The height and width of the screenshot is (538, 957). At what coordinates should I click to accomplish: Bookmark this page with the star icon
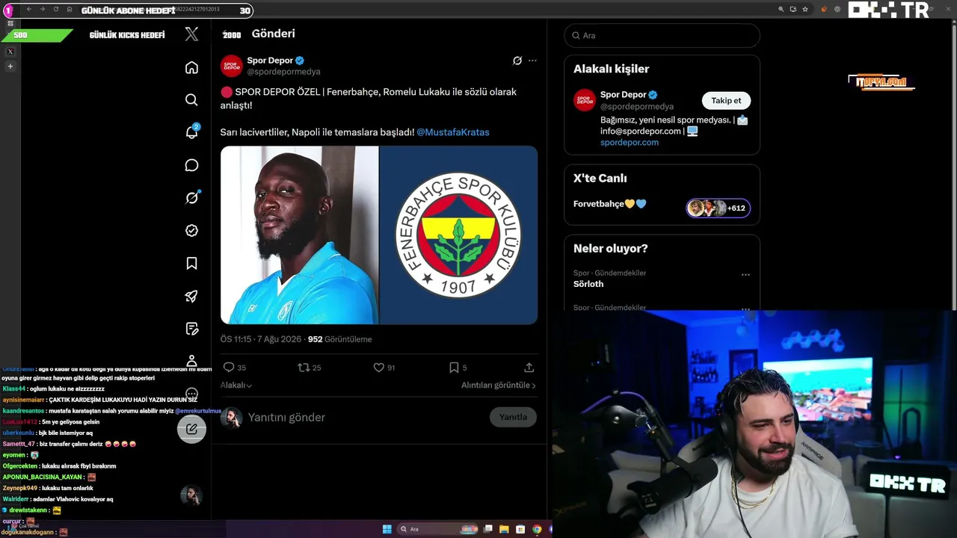(x=805, y=9)
